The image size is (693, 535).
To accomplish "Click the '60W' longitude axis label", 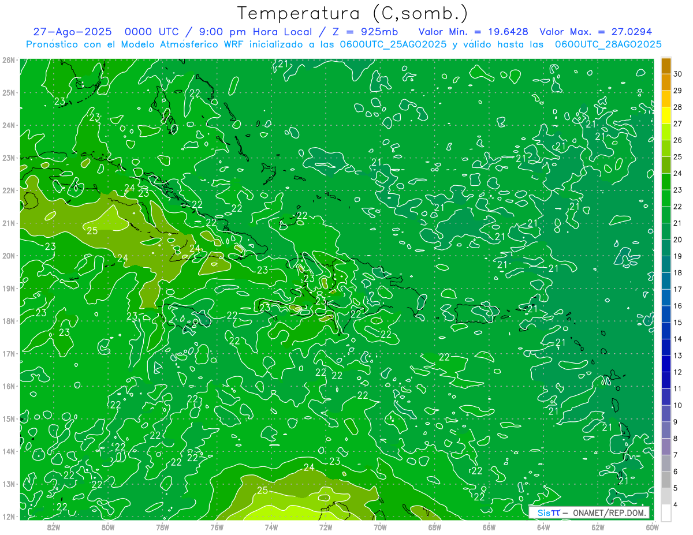I will [652, 527].
